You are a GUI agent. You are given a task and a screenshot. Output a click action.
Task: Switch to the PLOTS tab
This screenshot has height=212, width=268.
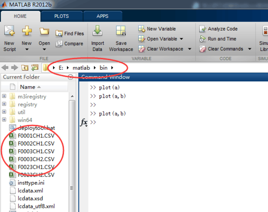click(62, 16)
